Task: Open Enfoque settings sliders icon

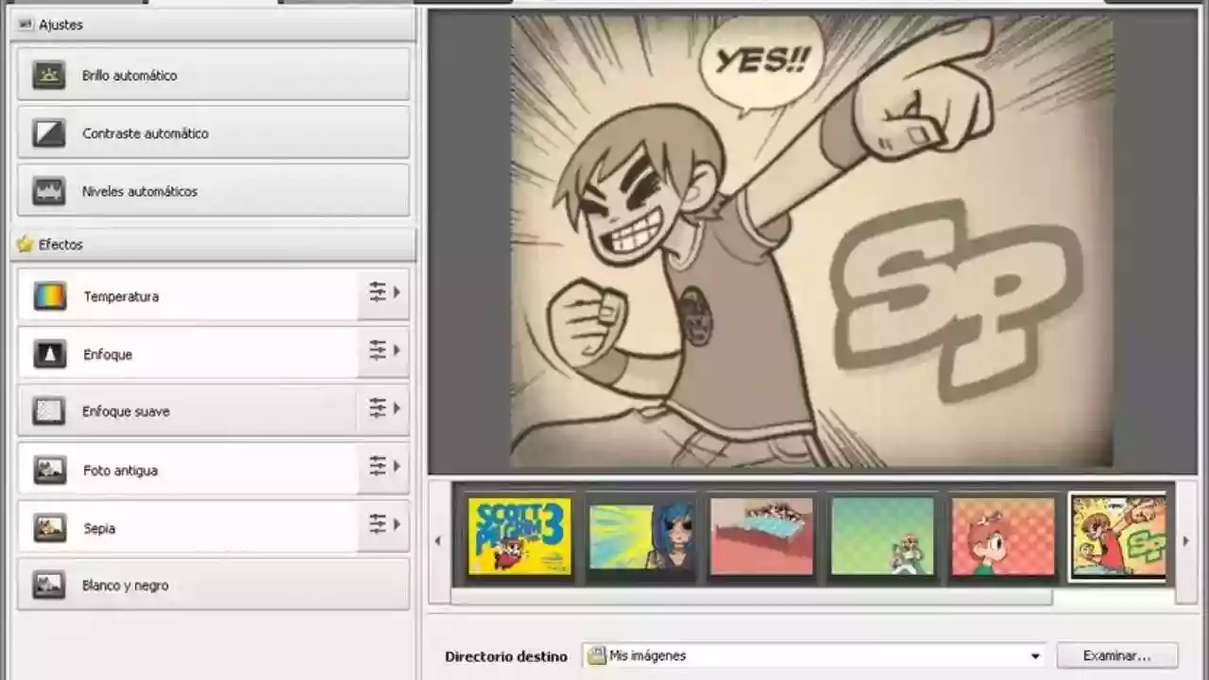Action: point(378,350)
